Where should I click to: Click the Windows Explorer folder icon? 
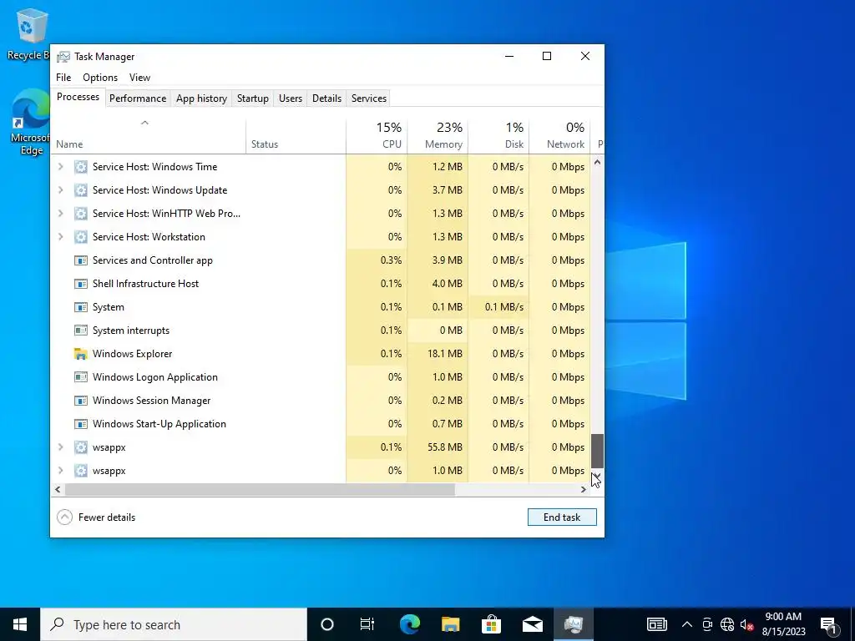tap(81, 354)
